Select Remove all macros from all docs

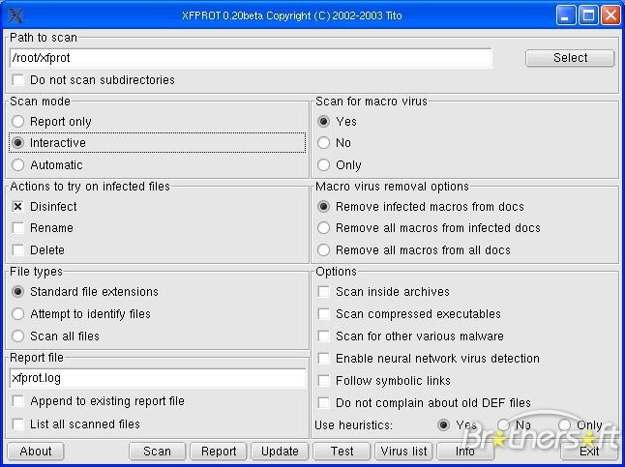pyautogui.click(x=324, y=249)
